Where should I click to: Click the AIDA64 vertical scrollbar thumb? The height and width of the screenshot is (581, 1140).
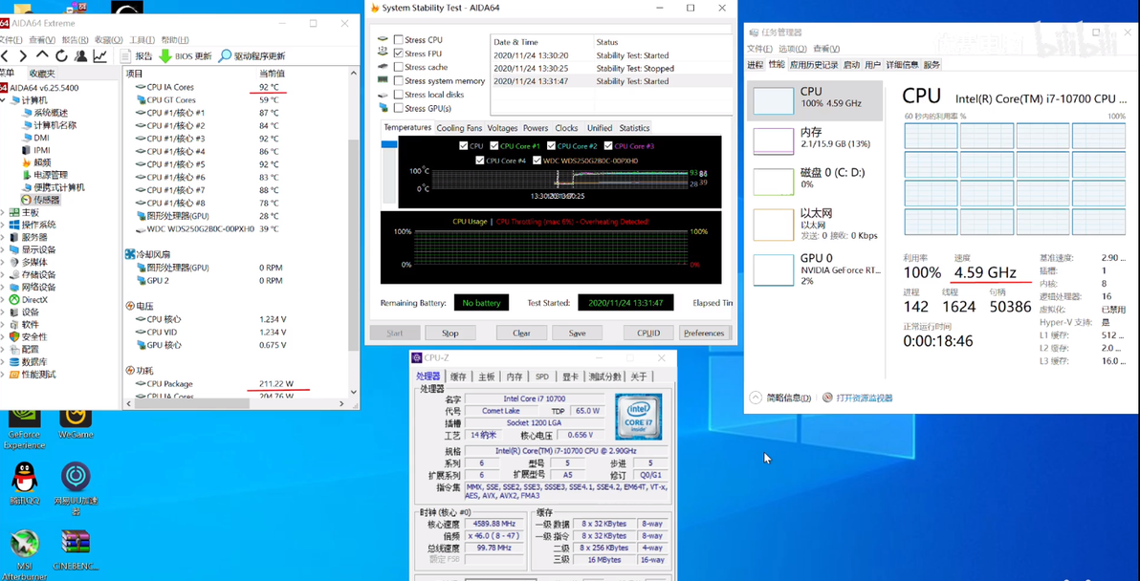[x=354, y=246]
